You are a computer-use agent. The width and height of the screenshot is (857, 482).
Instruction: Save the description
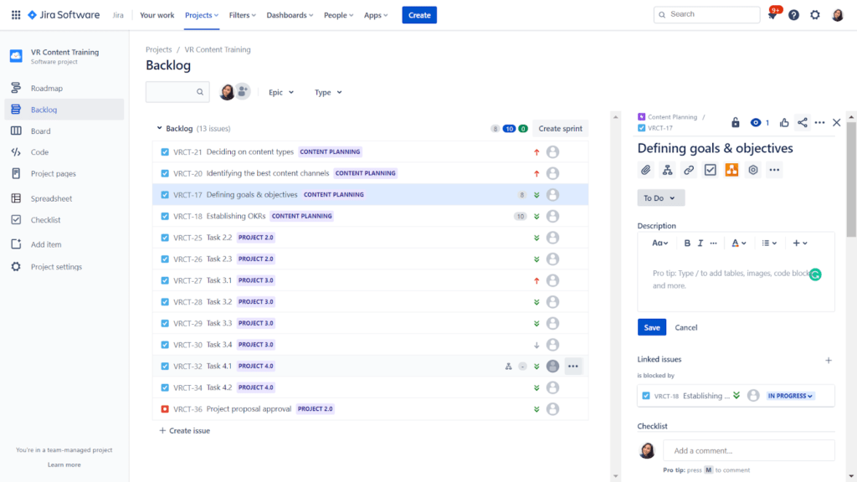651,327
